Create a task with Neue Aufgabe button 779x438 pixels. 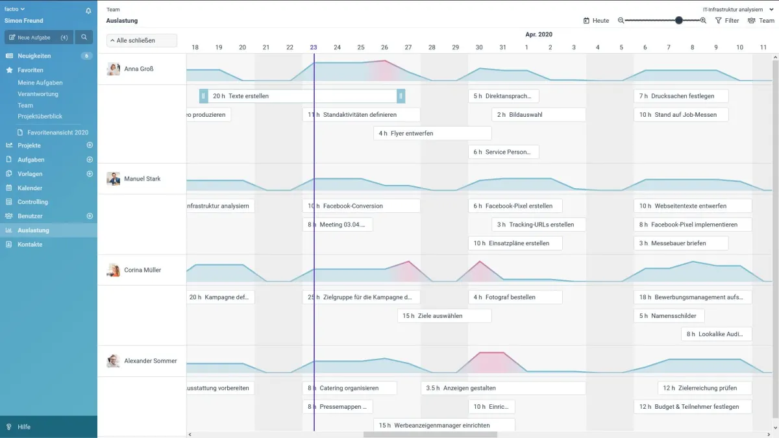38,38
